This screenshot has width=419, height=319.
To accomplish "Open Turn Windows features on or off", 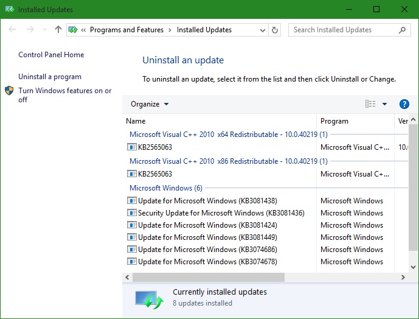I will coord(64,95).
